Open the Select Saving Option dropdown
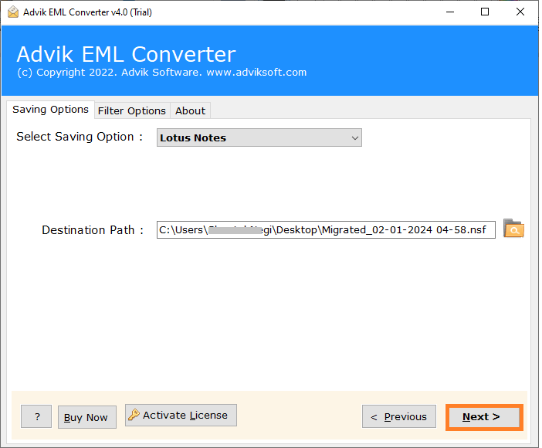This screenshot has height=448, width=542. (x=259, y=137)
